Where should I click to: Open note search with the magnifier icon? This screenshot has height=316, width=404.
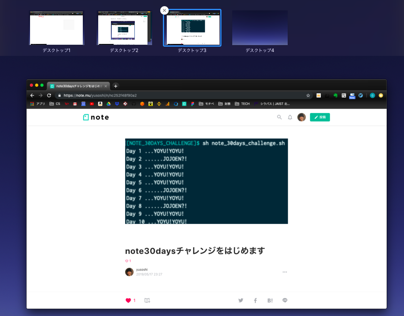click(279, 117)
